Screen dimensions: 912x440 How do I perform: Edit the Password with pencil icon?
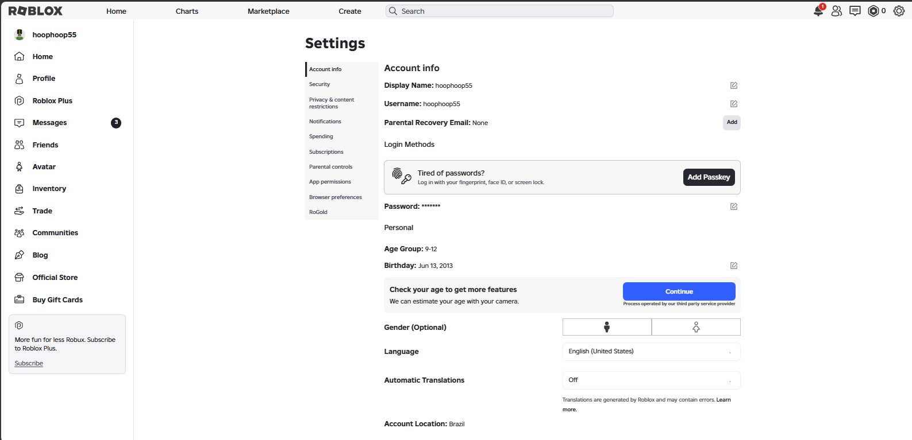pyautogui.click(x=734, y=207)
